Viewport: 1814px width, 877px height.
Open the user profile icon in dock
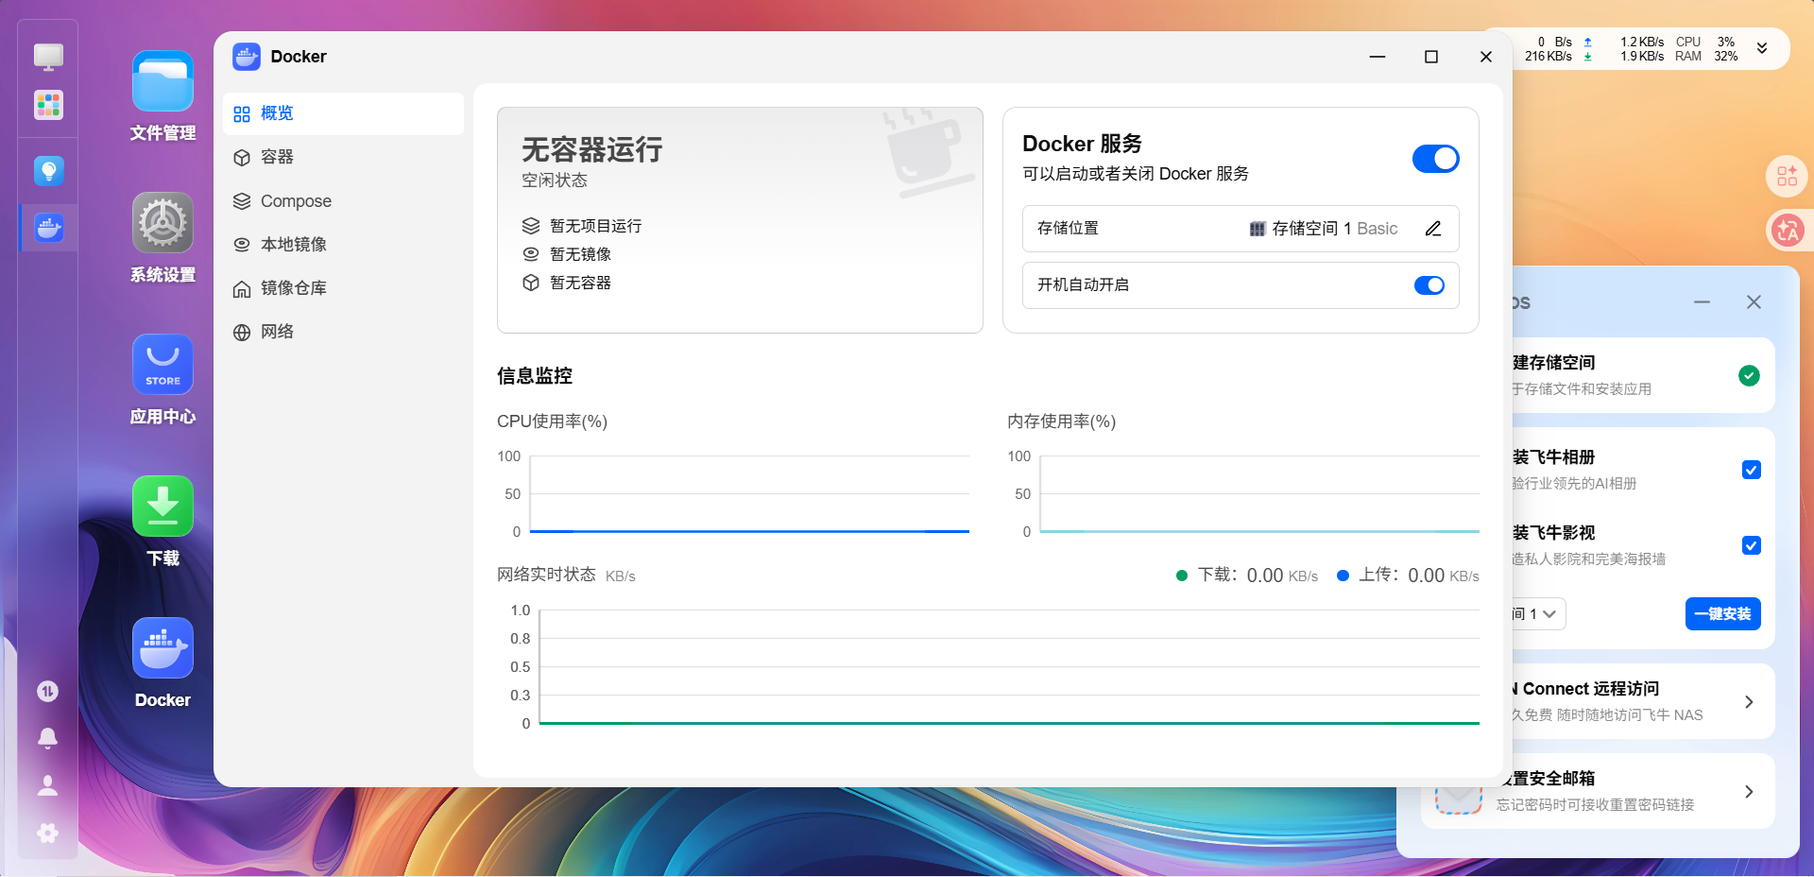click(x=47, y=785)
